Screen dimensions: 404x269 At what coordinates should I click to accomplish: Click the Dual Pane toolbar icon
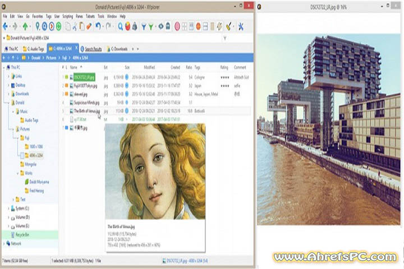coord(205,26)
